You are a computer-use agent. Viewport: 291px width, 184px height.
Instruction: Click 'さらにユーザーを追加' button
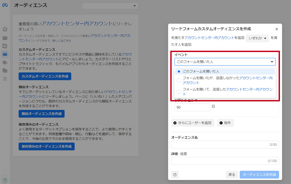[193, 123]
